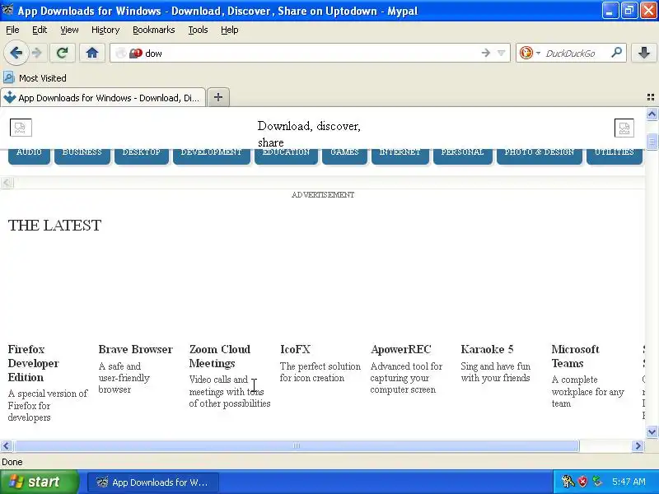Image resolution: width=659 pixels, height=494 pixels.
Task: Open a new tab with plus button
Action: point(218,97)
